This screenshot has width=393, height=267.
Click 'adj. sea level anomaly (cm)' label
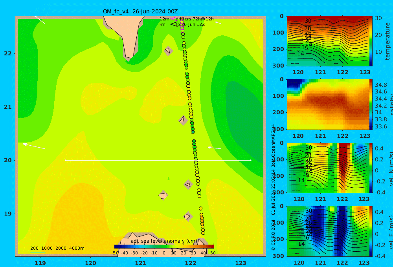pyautogui.click(x=164, y=241)
